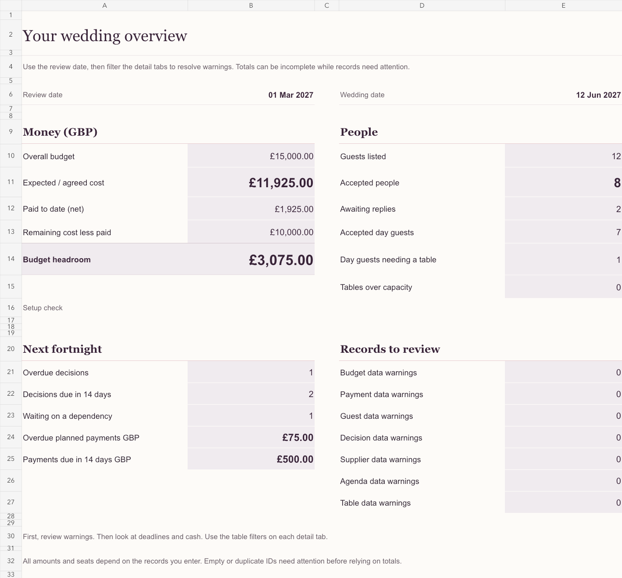Image resolution: width=622 pixels, height=578 pixels.
Task: Click the Review date label
Action: pos(42,95)
